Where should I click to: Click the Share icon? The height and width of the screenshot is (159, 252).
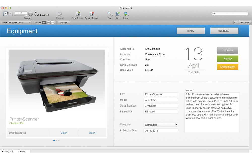point(125,14)
